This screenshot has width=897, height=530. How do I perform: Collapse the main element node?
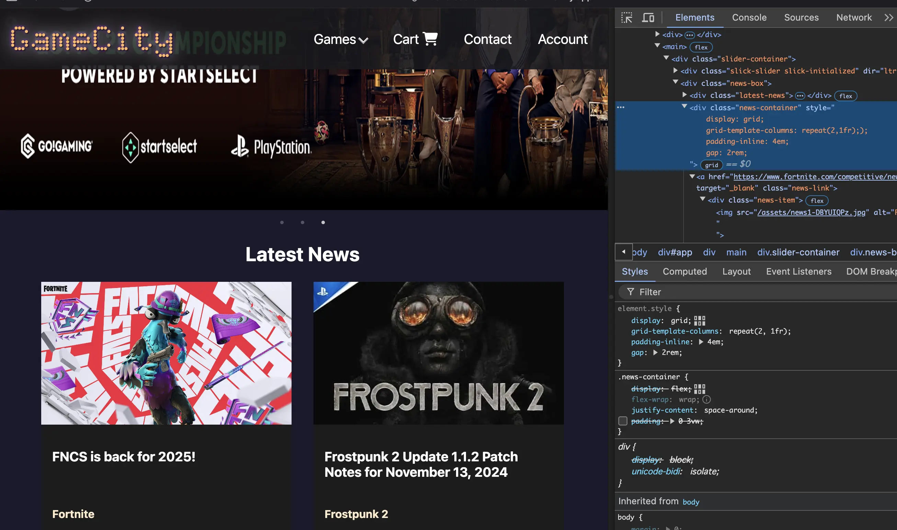(657, 46)
